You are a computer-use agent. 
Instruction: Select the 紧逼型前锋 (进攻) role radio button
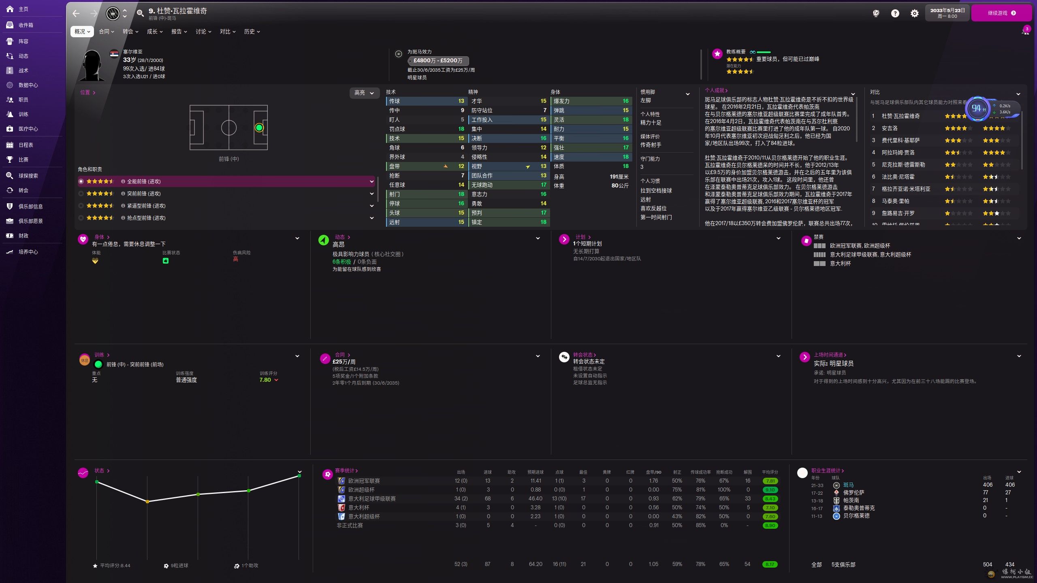[x=81, y=206]
